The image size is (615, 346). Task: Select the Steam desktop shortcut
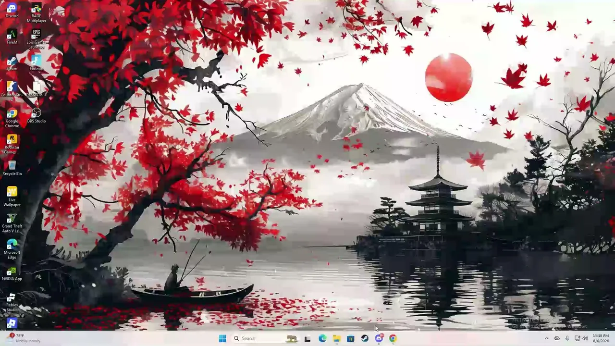tap(12, 63)
